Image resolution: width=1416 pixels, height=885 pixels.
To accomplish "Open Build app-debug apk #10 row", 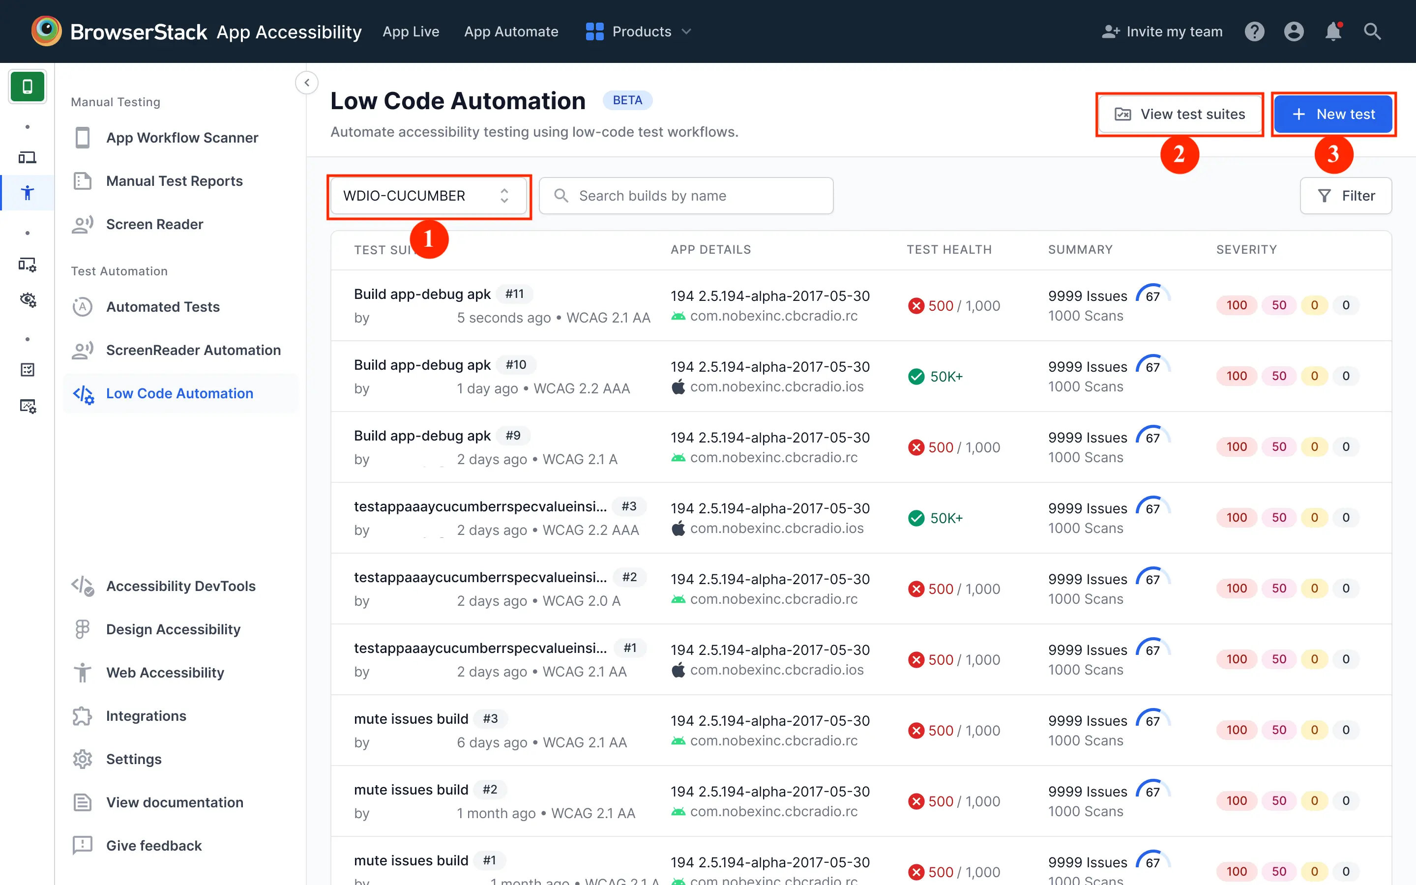I will [861, 376].
